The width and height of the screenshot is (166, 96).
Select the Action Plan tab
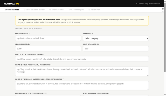coord(94,10)
